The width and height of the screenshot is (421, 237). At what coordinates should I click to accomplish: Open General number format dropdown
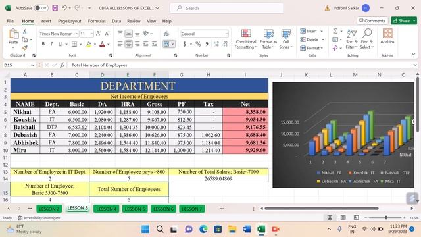(x=226, y=34)
